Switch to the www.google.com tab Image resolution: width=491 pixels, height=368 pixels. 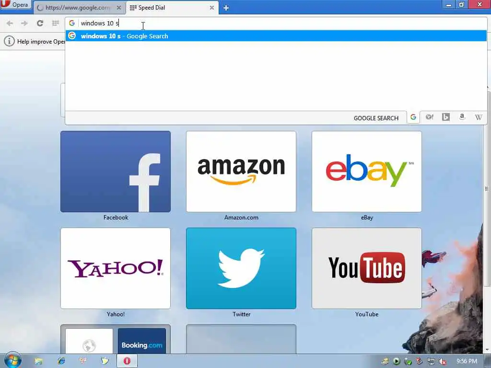click(79, 8)
